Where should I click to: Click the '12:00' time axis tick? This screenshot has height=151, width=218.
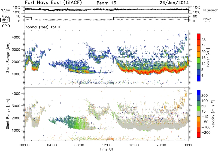click(107, 145)
